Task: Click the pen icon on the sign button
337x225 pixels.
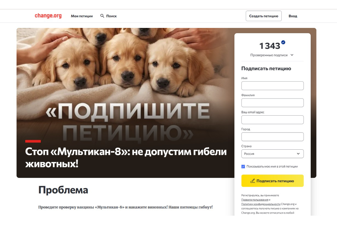Action: point(253,181)
